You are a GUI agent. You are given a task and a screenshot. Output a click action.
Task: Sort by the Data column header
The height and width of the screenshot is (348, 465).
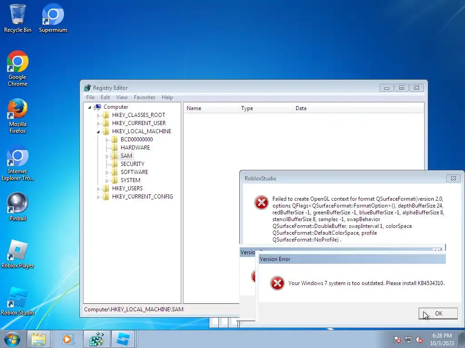click(x=358, y=108)
